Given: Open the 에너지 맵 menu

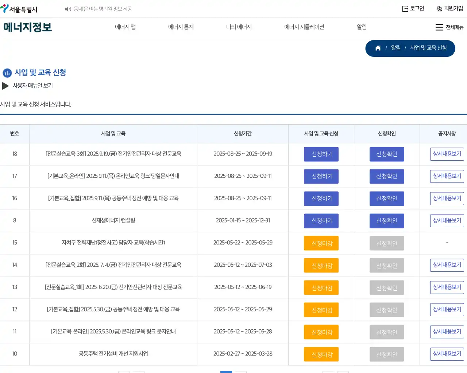Looking at the screenshot, I should pyautogui.click(x=125, y=27).
